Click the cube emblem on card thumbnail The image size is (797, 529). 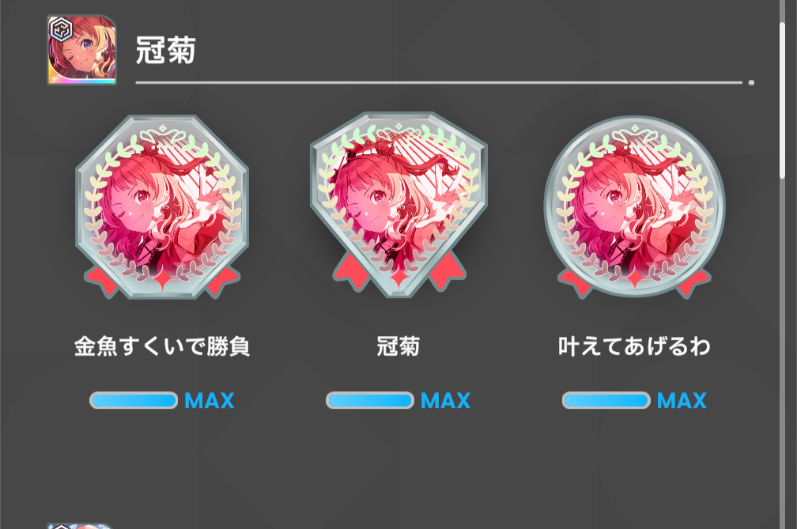[61, 29]
